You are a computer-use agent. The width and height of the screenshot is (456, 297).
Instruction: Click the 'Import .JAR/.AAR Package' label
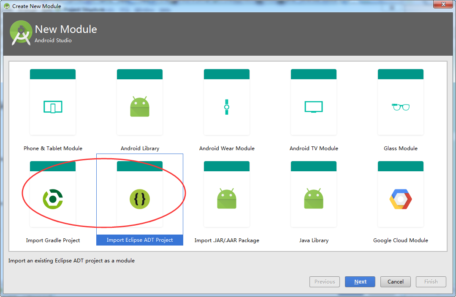227,240
